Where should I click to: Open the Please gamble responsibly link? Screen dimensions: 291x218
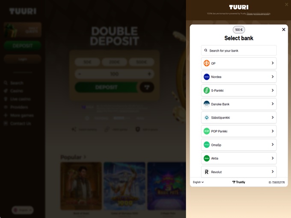point(258,14)
